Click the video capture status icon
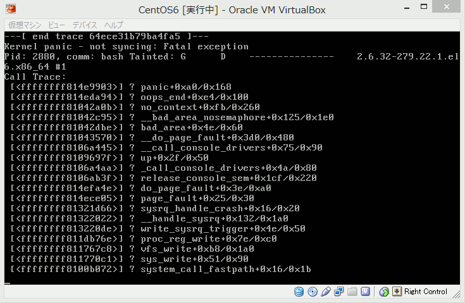 [x=366, y=292]
